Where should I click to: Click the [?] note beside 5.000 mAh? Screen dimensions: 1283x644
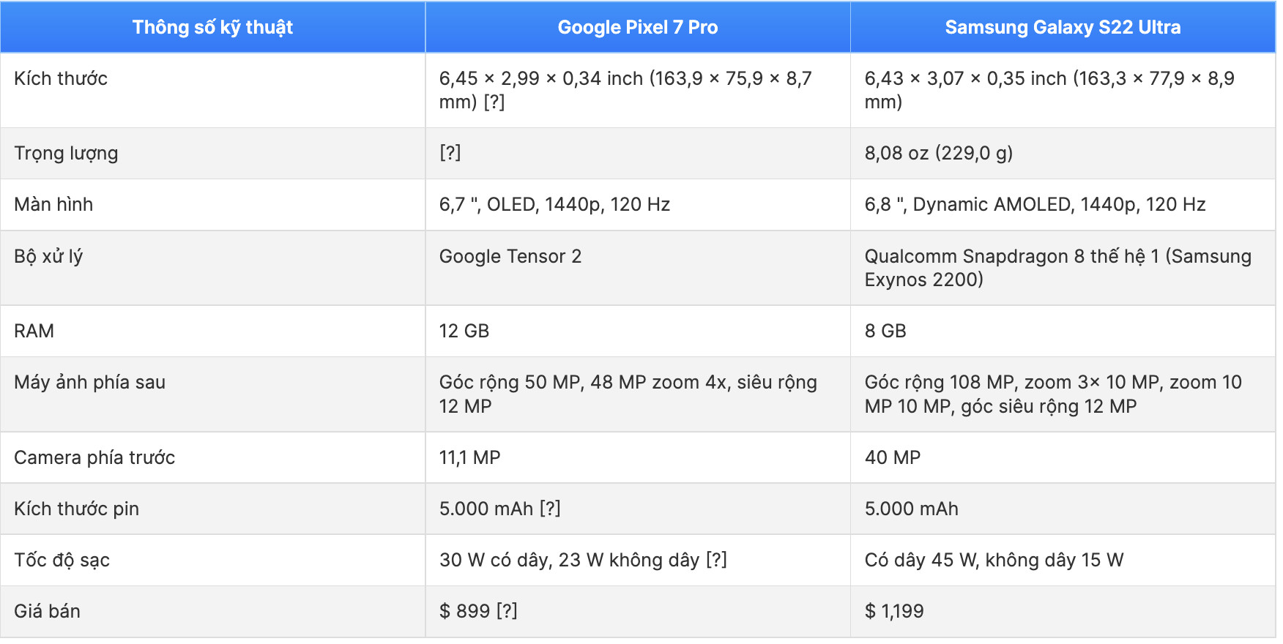pyautogui.click(x=550, y=509)
